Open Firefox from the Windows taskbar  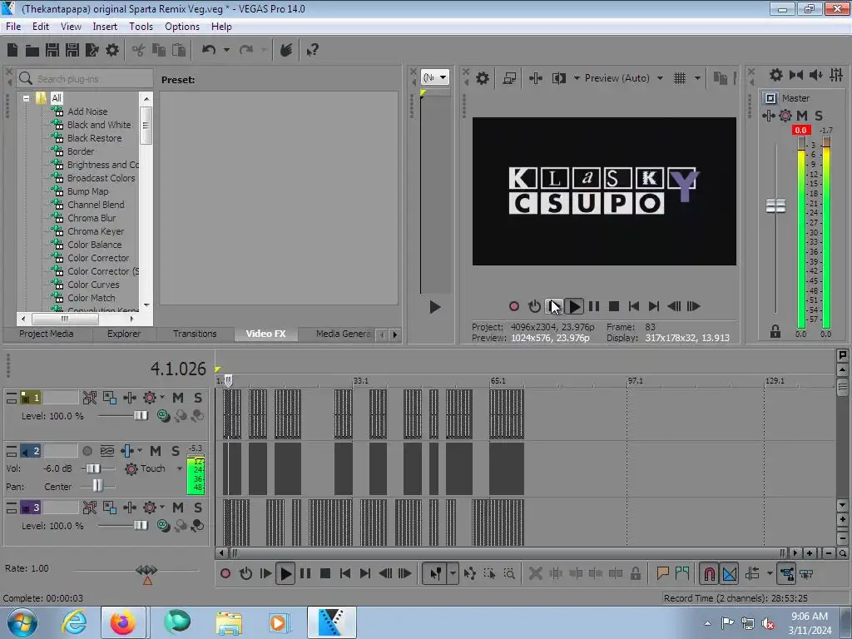(x=123, y=622)
